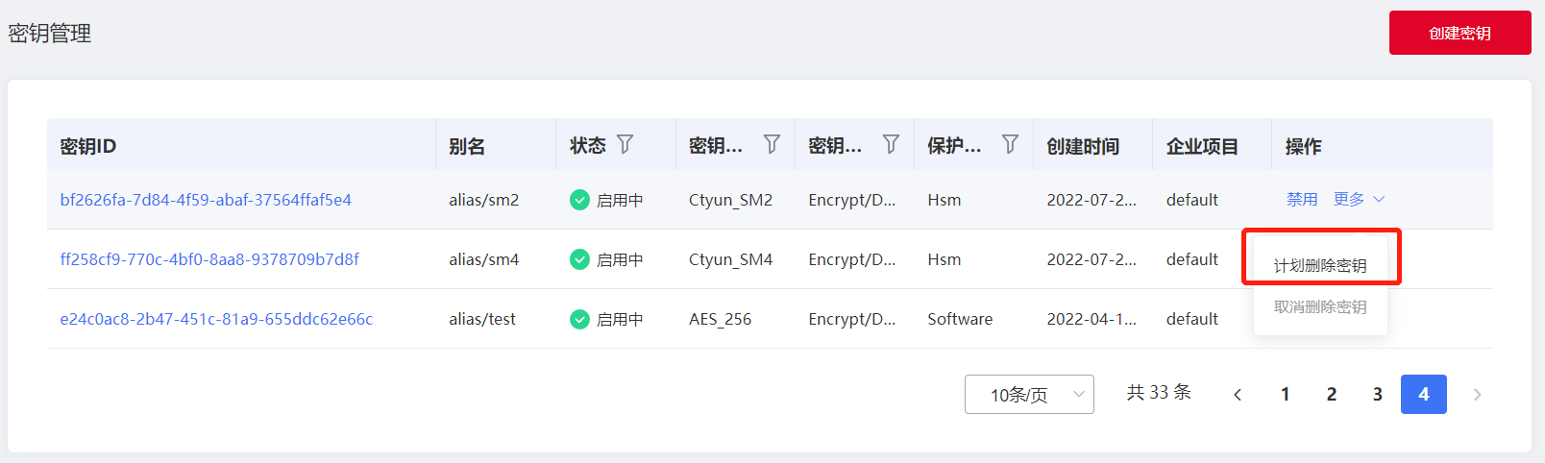Screen dimensions: 1545x463
Task: Click the 创建密钥 button
Action: 1460,33
